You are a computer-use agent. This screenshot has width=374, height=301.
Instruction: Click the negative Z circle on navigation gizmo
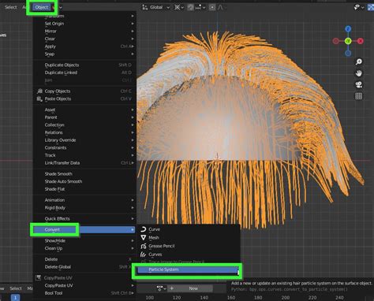point(348,54)
